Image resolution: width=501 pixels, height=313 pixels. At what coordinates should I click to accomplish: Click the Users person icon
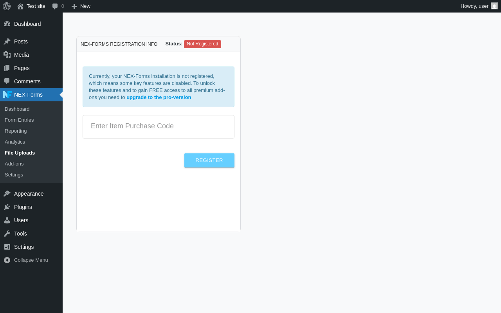coord(7,220)
